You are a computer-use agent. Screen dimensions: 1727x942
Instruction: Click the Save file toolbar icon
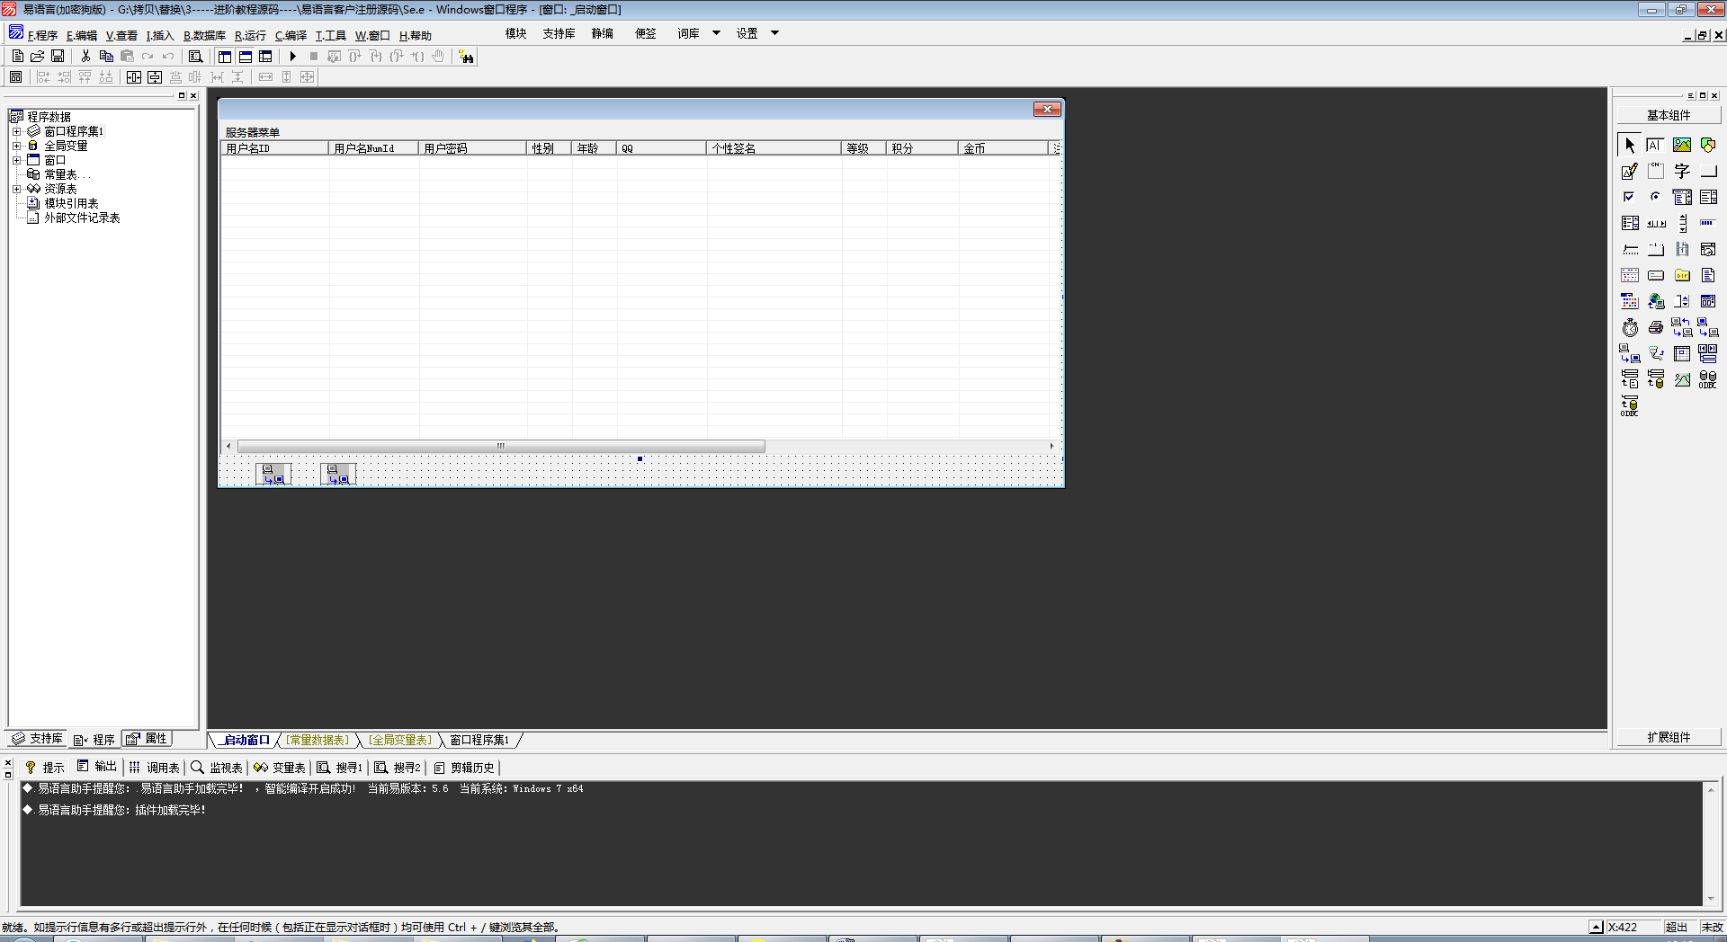[58, 57]
